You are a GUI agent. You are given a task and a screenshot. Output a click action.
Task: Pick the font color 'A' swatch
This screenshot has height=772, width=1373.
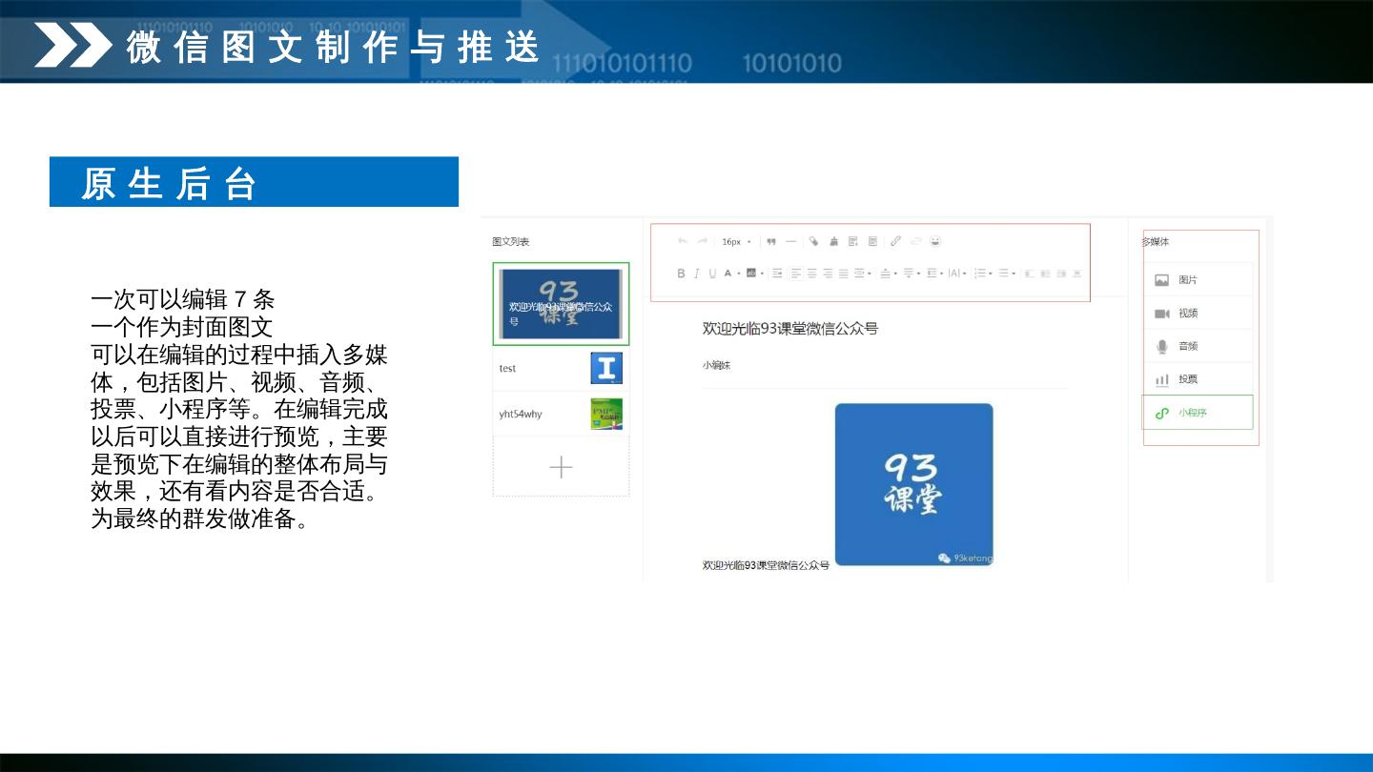[x=727, y=274]
